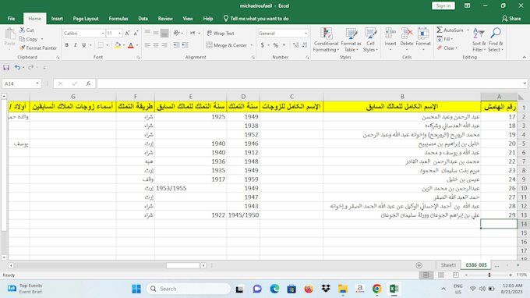Image resolution: width=530 pixels, height=298 pixels.
Task: Click Tell me what you want to do
Action: tap(256, 19)
